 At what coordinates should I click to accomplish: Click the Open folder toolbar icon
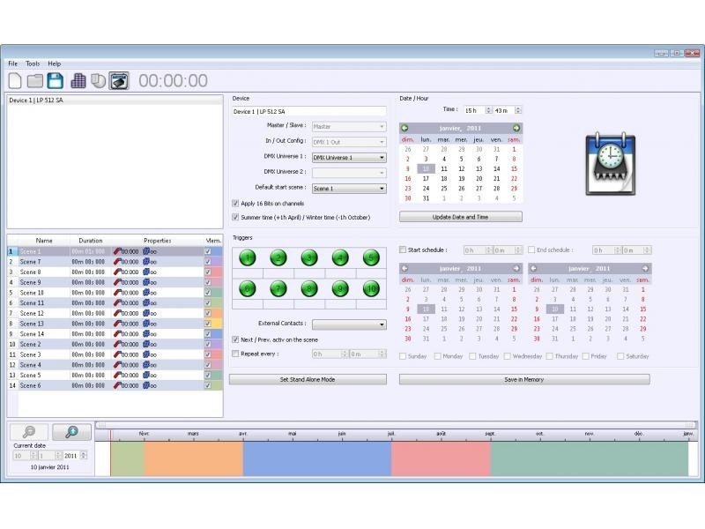pos(35,81)
